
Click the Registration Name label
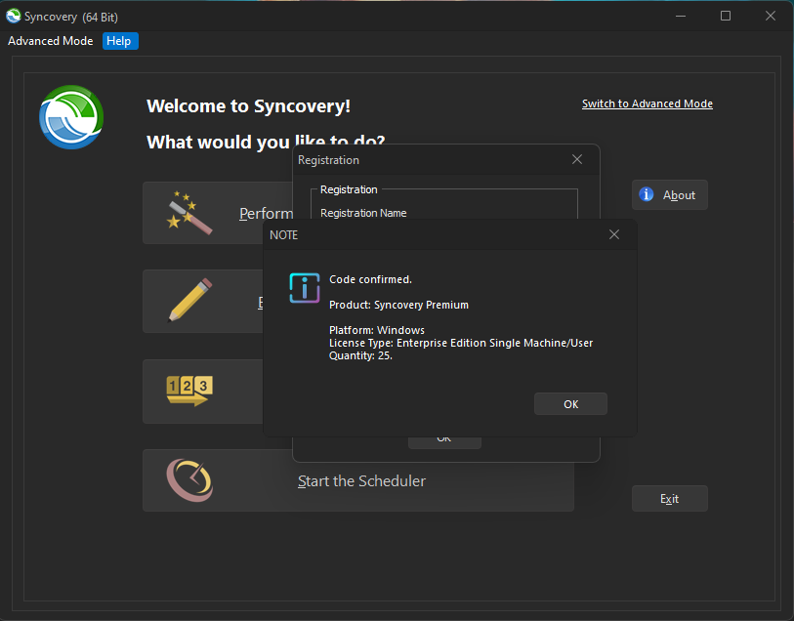363,213
